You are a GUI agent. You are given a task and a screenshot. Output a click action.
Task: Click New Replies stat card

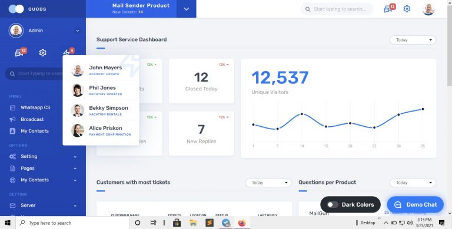201,133
